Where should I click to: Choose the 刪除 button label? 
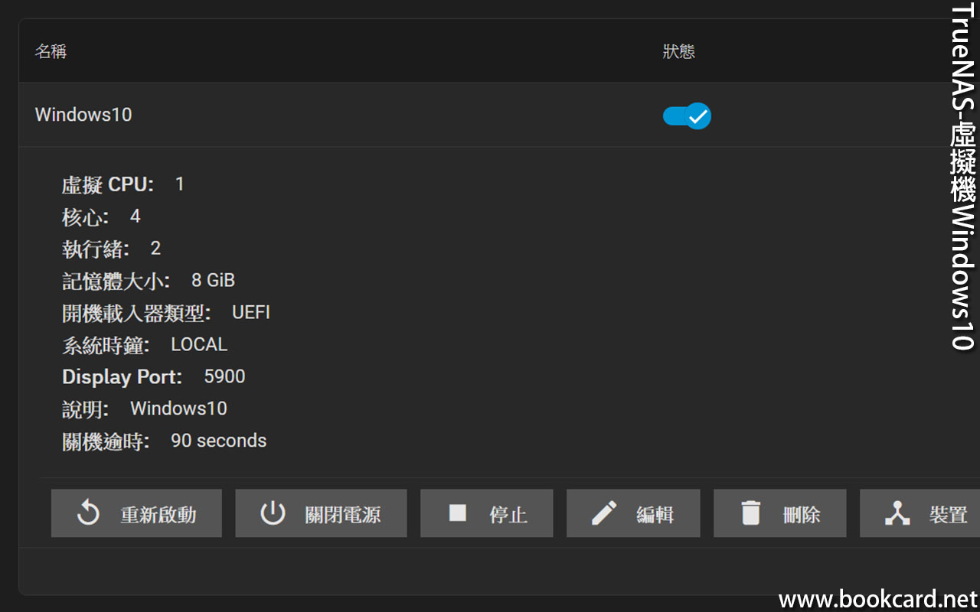[802, 515]
